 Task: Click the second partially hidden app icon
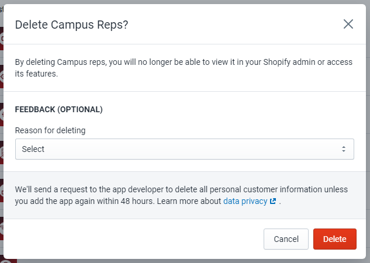[x=2, y=77]
